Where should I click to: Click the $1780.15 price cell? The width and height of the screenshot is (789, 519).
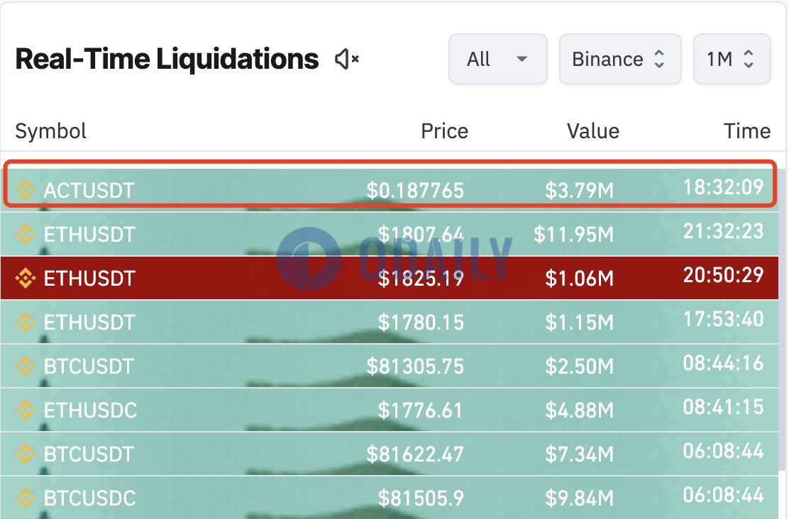[x=421, y=323]
